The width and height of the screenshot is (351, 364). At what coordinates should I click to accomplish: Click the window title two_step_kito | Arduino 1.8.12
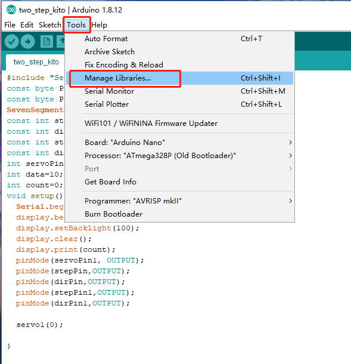pos(70,10)
